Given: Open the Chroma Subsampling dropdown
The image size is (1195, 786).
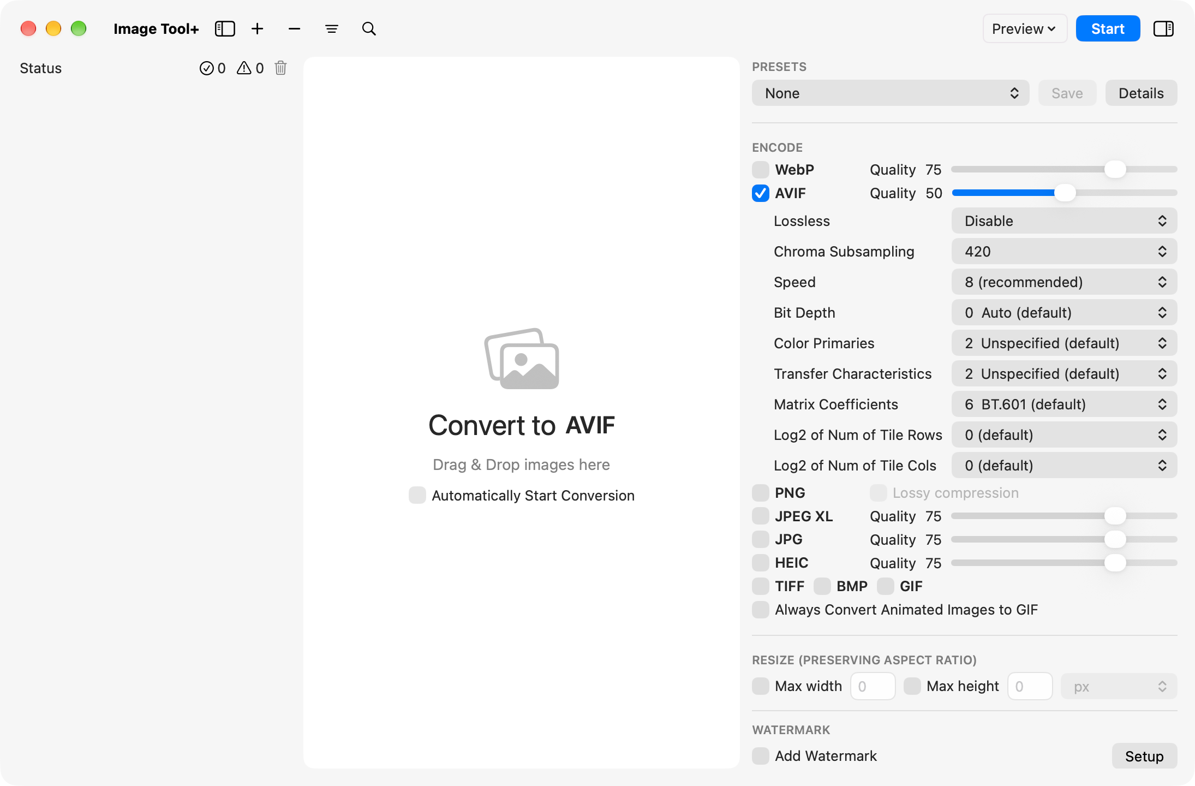Looking at the screenshot, I should pyautogui.click(x=1064, y=252).
